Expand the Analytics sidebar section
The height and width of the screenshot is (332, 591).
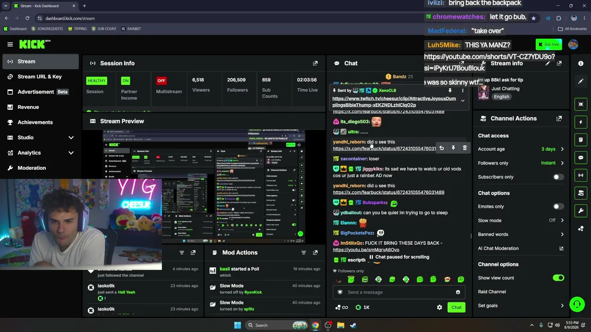click(71, 153)
